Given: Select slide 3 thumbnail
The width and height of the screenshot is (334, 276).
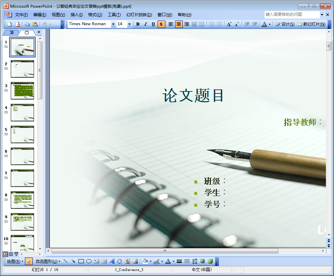Looking at the screenshot, I should click(x=22, y=91).
